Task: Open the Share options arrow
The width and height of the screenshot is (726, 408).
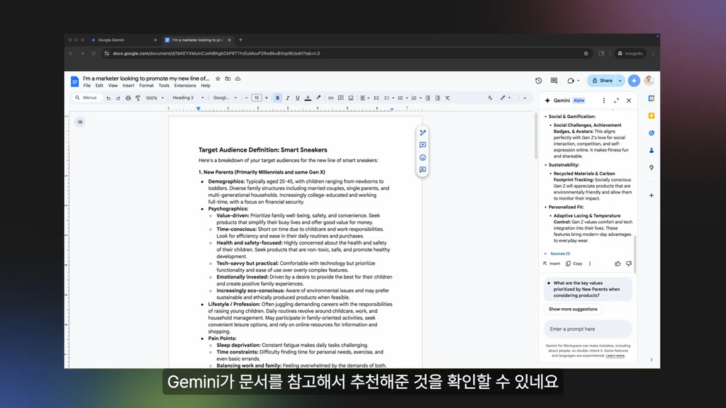Action: coord(620,81)
